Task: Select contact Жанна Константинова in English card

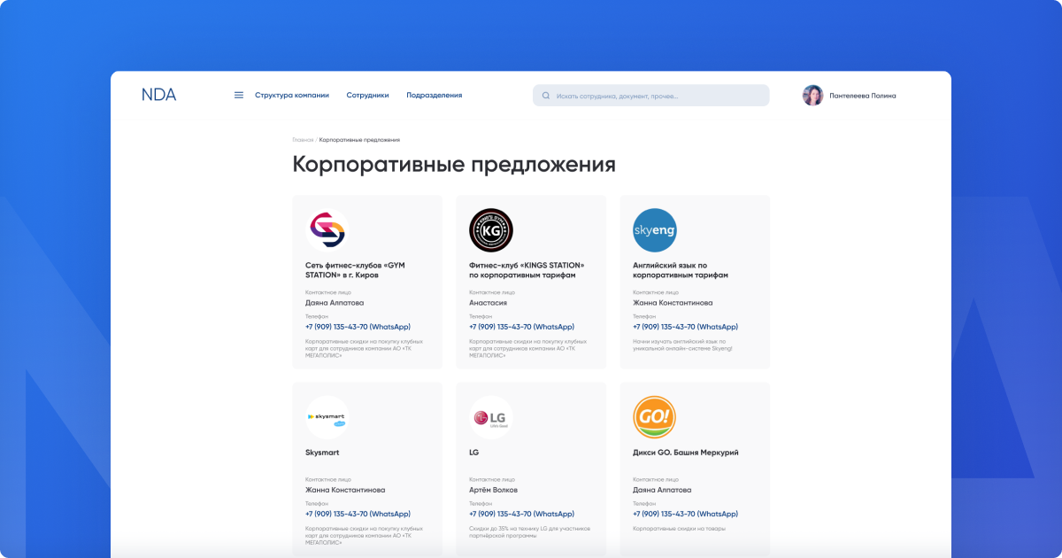Action: click(x=673, y=303)
